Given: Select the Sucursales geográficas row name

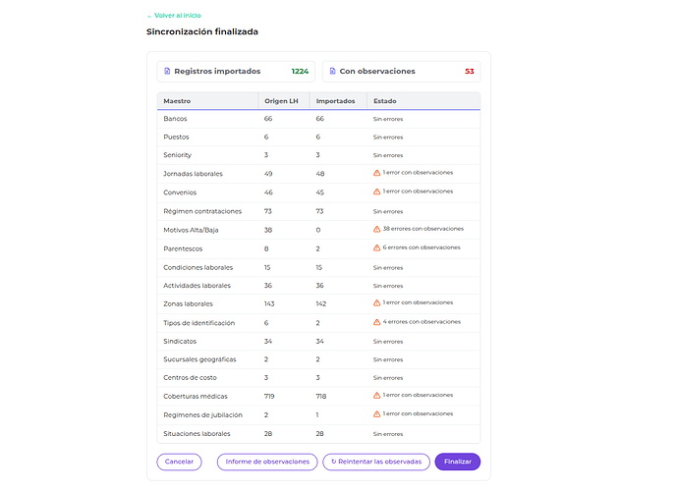Looking at the screenshot, I should coord(199,359).
